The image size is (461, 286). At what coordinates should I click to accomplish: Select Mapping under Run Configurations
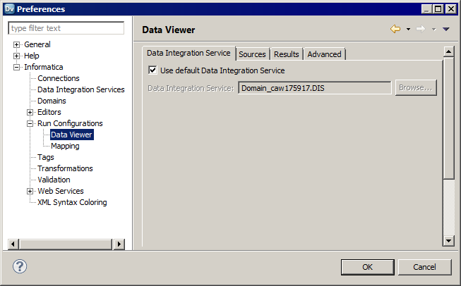tap(65, 146)
